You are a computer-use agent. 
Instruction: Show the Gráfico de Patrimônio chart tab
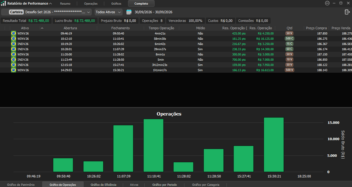pyautogui.click(x=21, y=185)
